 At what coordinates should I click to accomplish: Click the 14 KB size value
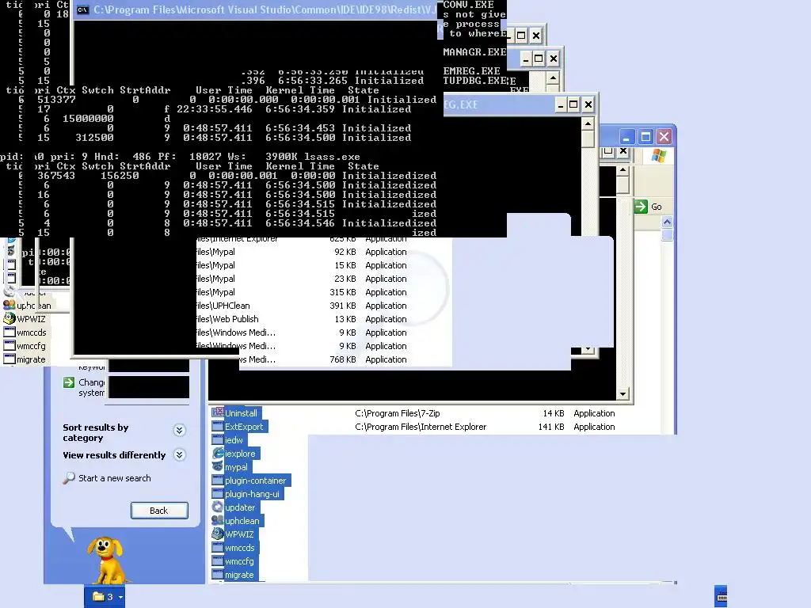coord(554,413)
